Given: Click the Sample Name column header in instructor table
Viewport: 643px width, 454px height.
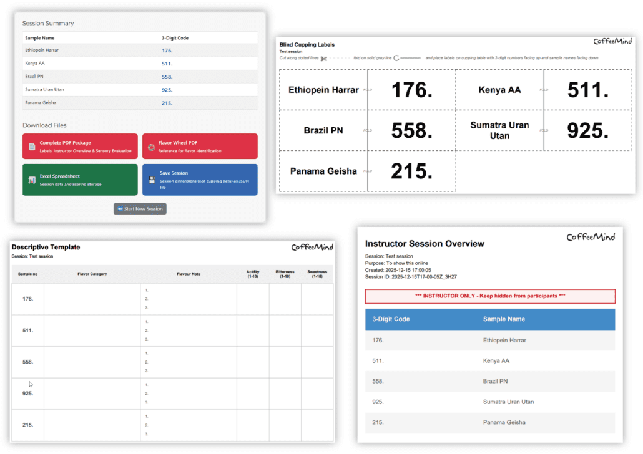Looking at the screenshot, I should [x=504, y=319].
